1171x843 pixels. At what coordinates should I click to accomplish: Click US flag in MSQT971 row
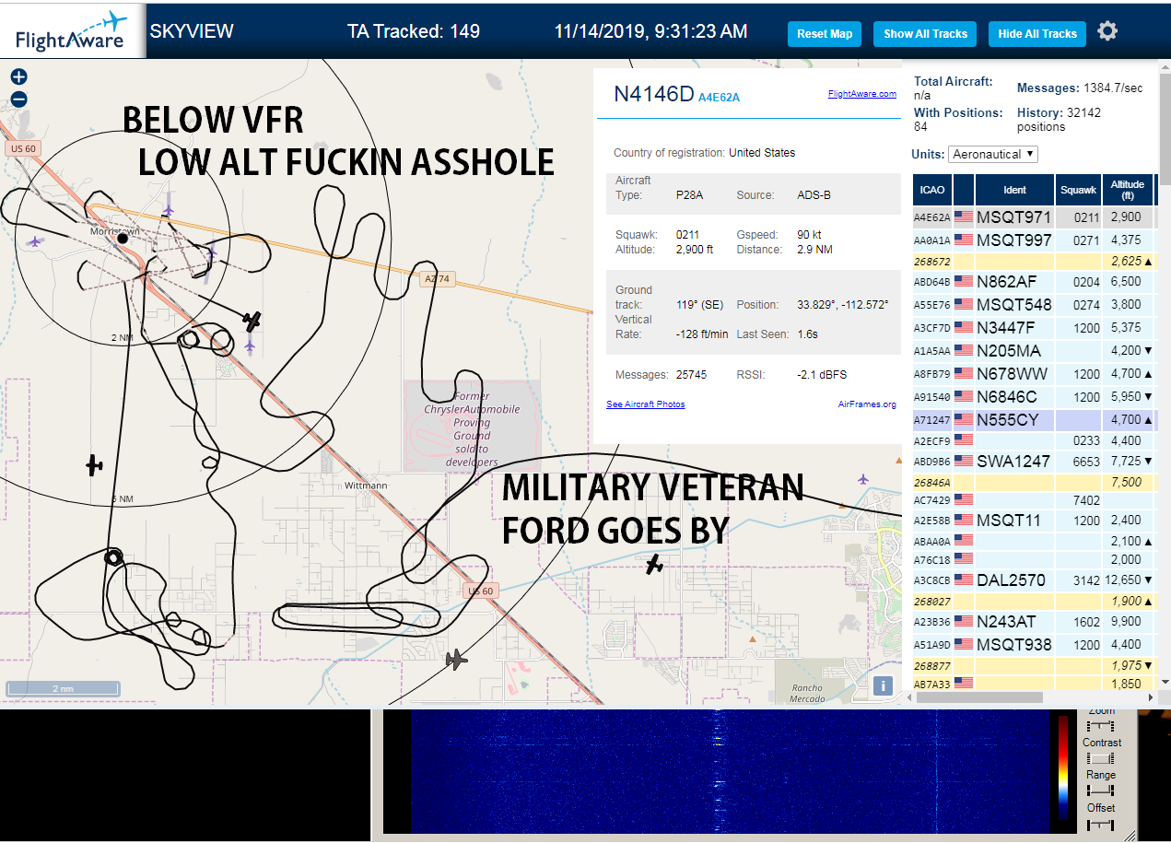point(964,217)
